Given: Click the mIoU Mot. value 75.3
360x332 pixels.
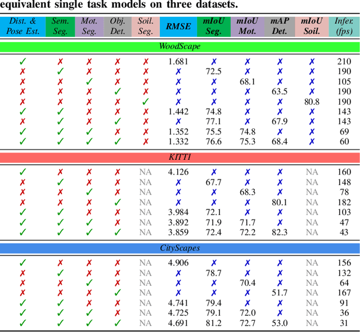Looking at the screenshot, I should 247,141.
